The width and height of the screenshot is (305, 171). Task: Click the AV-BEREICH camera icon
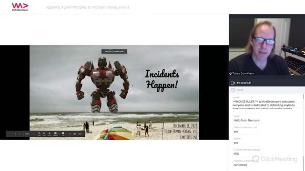point(233,83)
